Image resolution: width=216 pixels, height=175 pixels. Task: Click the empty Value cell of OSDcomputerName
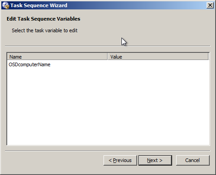coord(158,64)
